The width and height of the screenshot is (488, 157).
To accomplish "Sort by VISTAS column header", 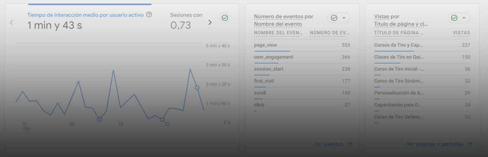I will pos(461,33).
